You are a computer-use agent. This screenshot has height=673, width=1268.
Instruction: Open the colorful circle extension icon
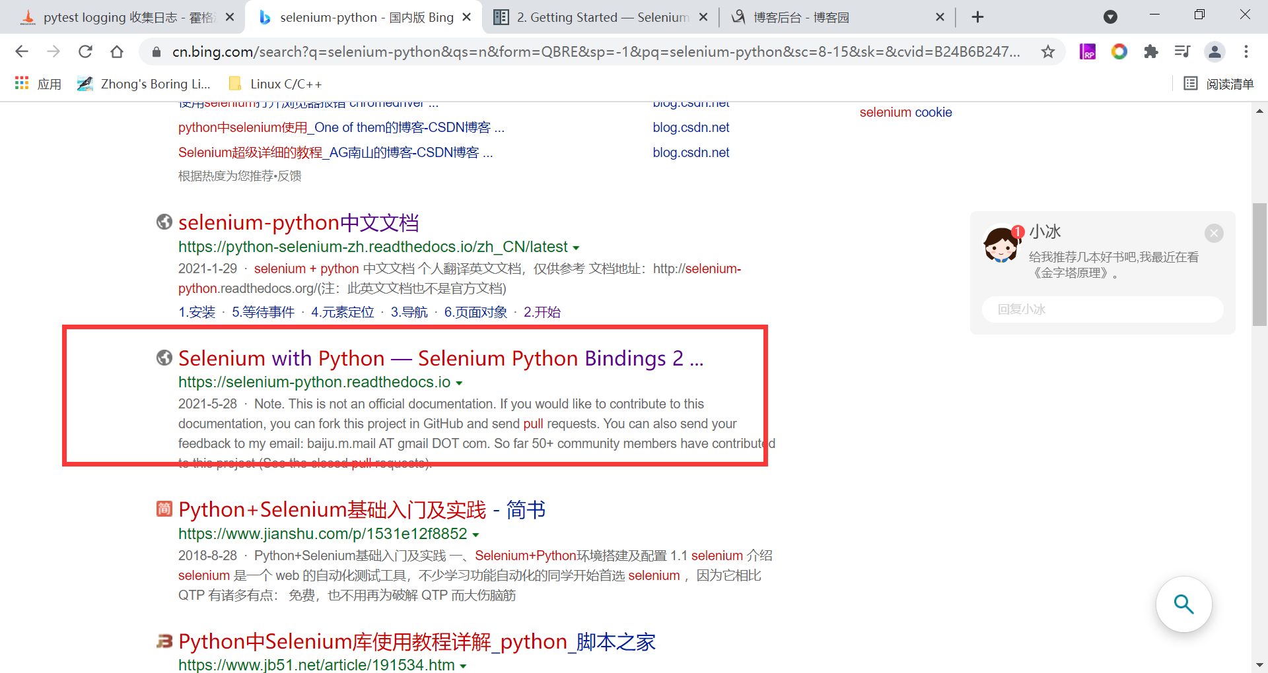point(1119,51)
